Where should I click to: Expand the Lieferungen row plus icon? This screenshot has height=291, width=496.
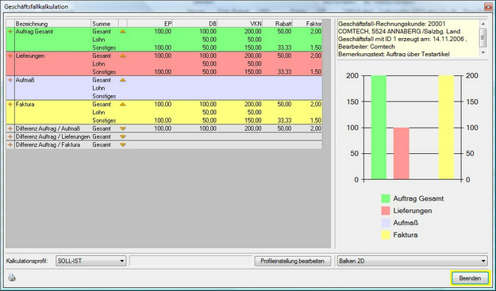10,56
